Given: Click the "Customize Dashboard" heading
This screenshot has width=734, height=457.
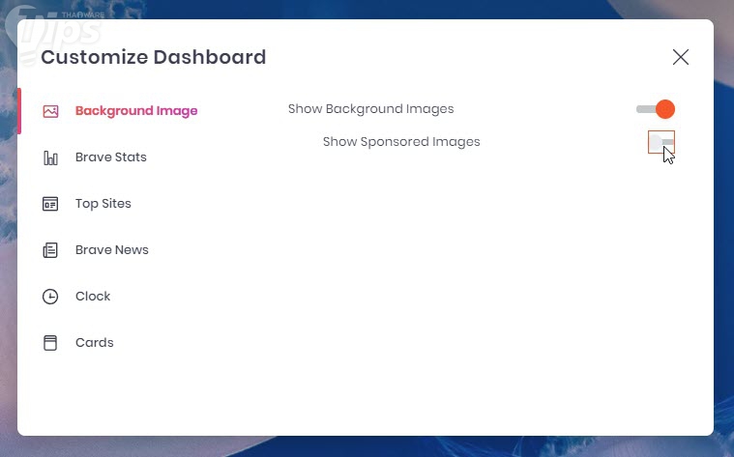Looking at the screenshot, I should pyautogui.click(x=153, y=57).
